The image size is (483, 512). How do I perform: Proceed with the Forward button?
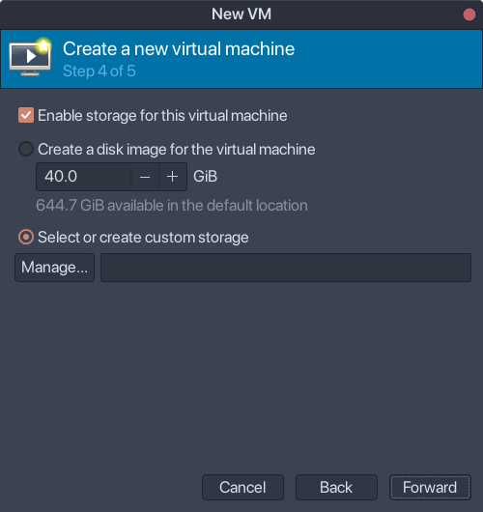point(430,487)
